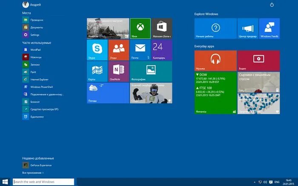
Task: Open the notifications tray icon
Action: 271,182
